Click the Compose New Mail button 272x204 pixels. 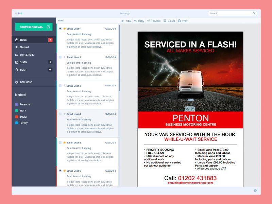point(34,27)
